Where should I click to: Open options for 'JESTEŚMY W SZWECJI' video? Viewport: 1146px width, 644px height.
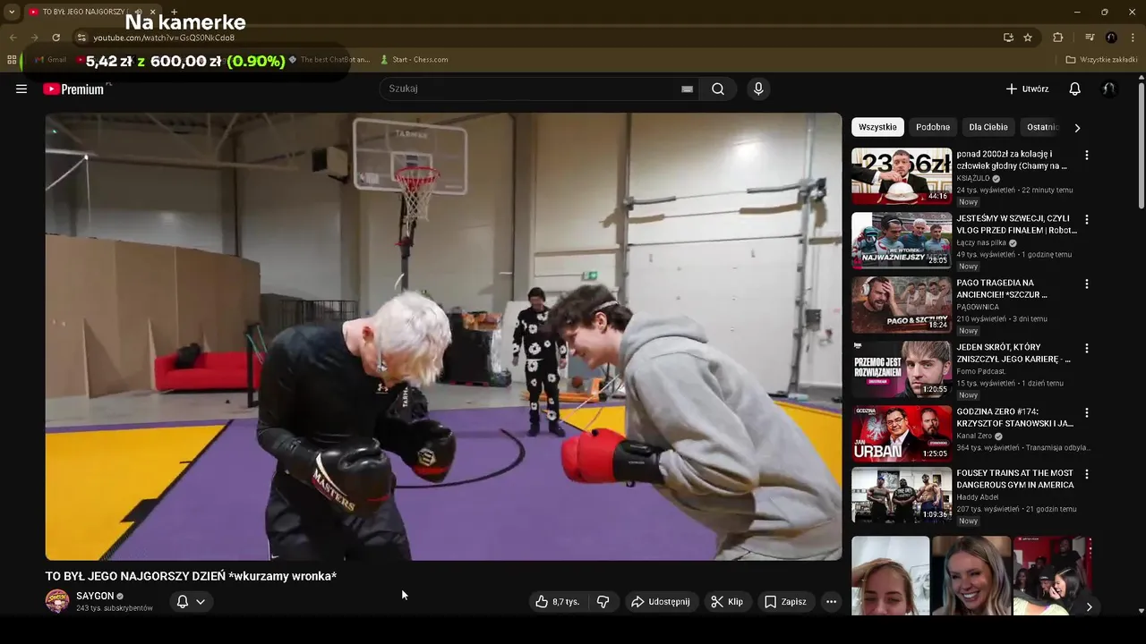[1087, 219]
